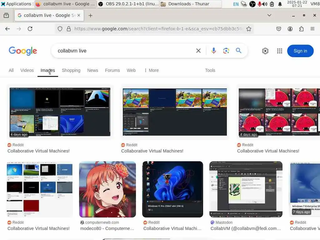Clear the search box with X
Image resolution: width=320 pixels, height=240 pixels.
198,51
